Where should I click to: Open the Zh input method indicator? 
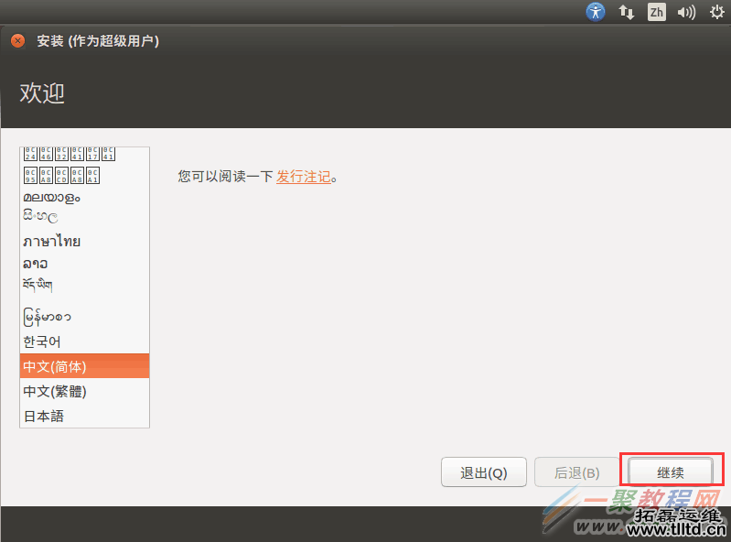pos(656,12)
